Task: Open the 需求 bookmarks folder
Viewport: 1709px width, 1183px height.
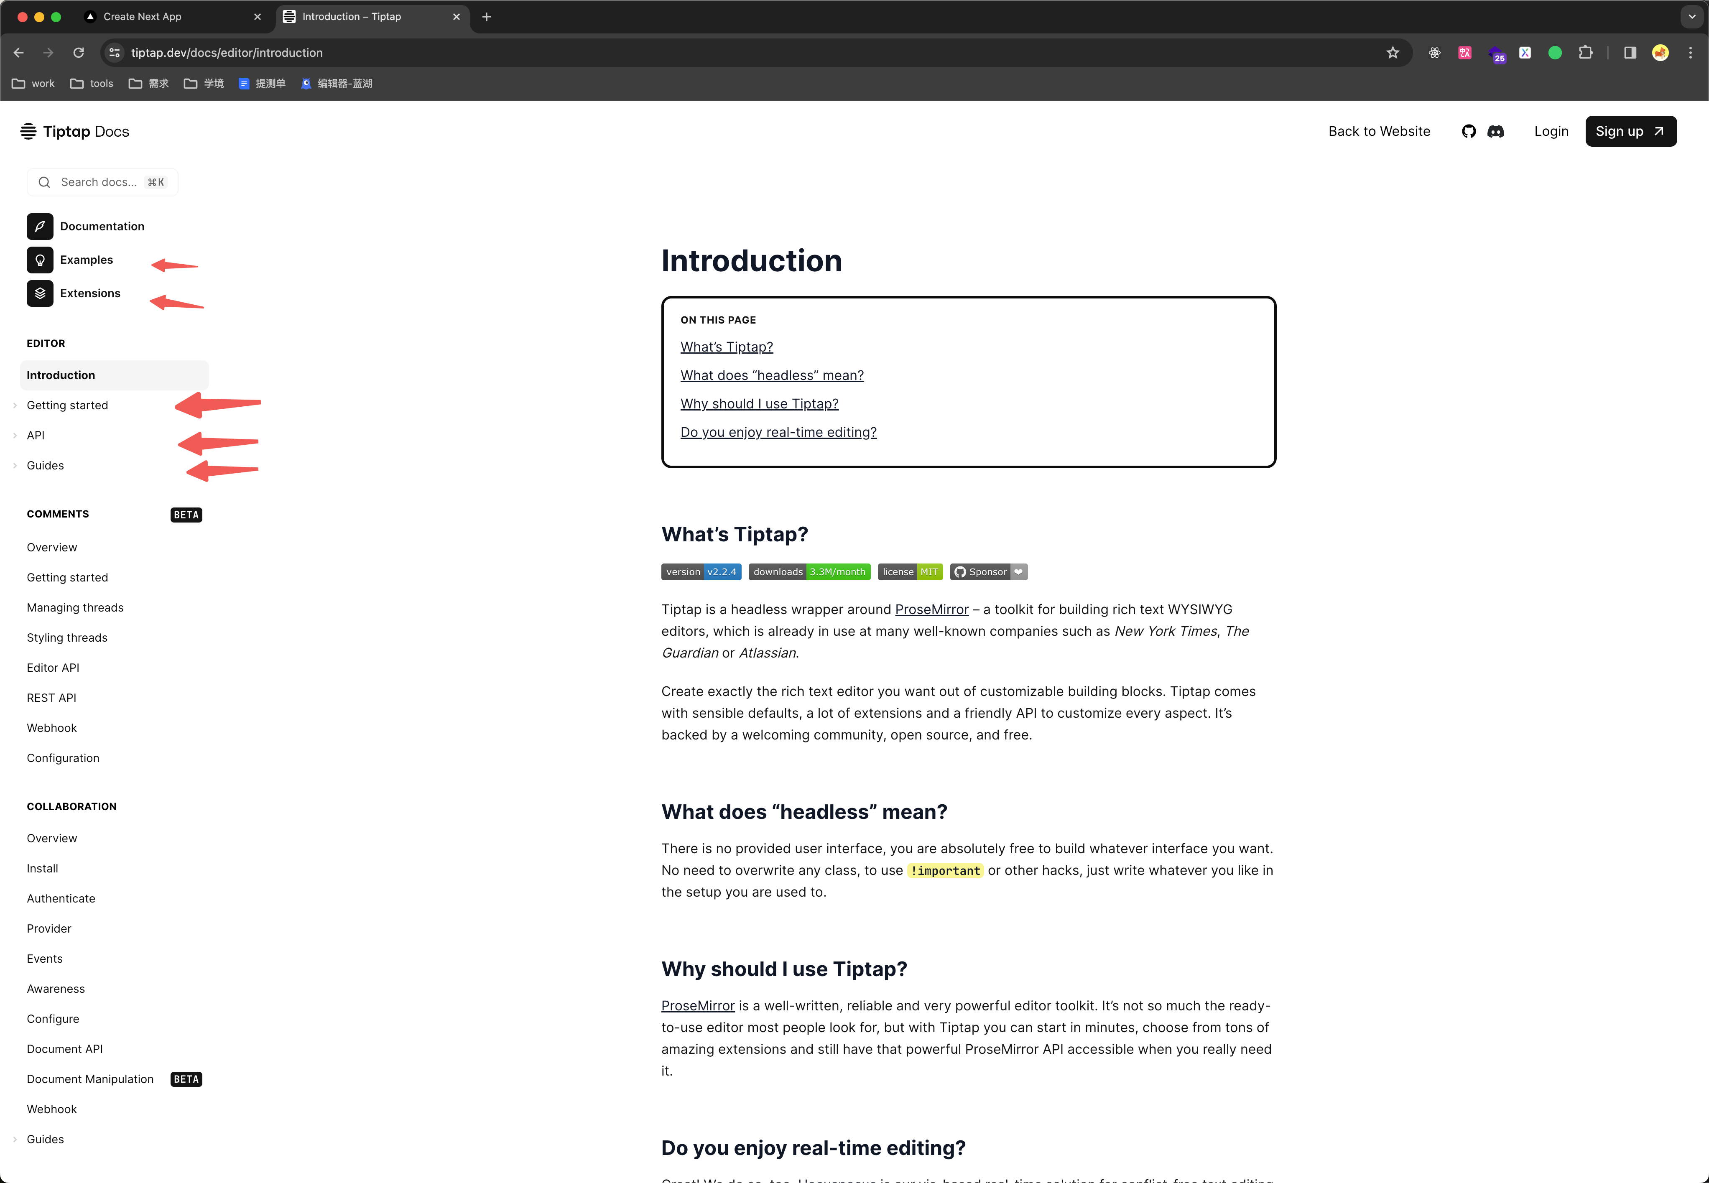Action: coord(149,83)
